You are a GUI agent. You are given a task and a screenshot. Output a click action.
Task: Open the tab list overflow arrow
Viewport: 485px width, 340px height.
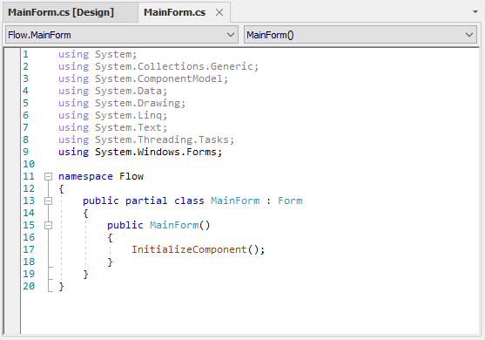click(x=475, y=11)
